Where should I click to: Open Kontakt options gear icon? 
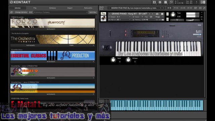[x=160, y=2]
